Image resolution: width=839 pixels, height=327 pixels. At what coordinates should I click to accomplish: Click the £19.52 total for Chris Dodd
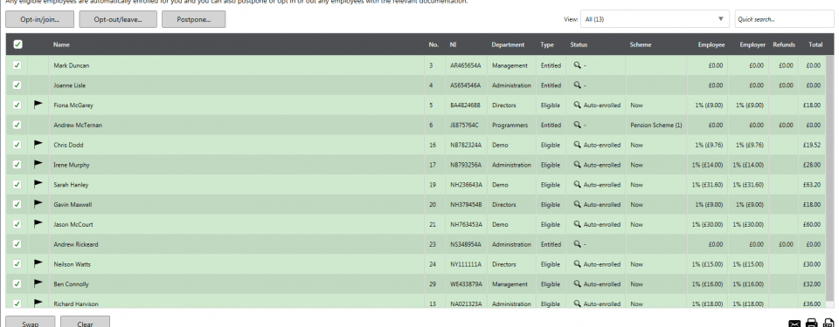pos(812,145)
